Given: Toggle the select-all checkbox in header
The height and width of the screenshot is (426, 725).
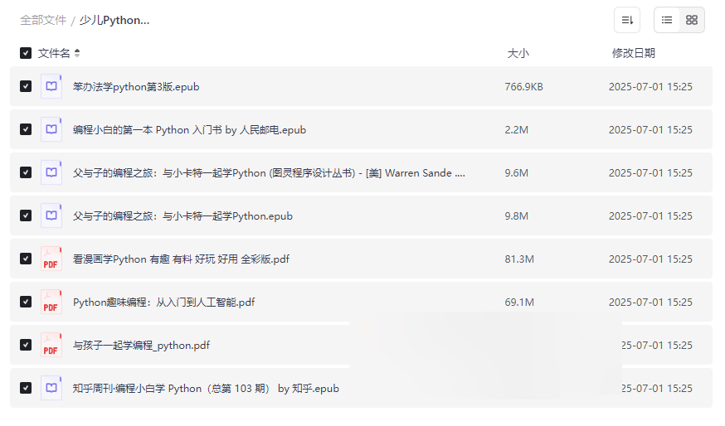Looking at the screenshot, I should pyautogui.click(x=26, y=53).
